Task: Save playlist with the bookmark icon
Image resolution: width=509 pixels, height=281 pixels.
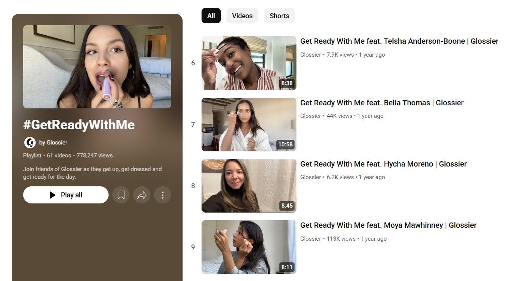Action: [x=121, y=195]
